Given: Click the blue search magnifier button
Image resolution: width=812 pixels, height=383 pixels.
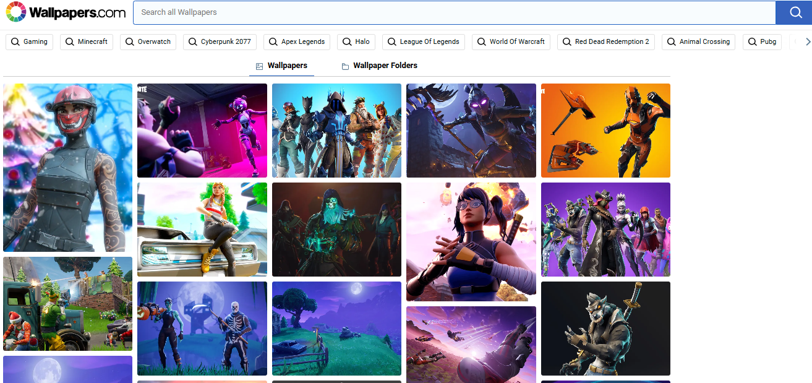Looking at the screenshot, I should [793, 12].
